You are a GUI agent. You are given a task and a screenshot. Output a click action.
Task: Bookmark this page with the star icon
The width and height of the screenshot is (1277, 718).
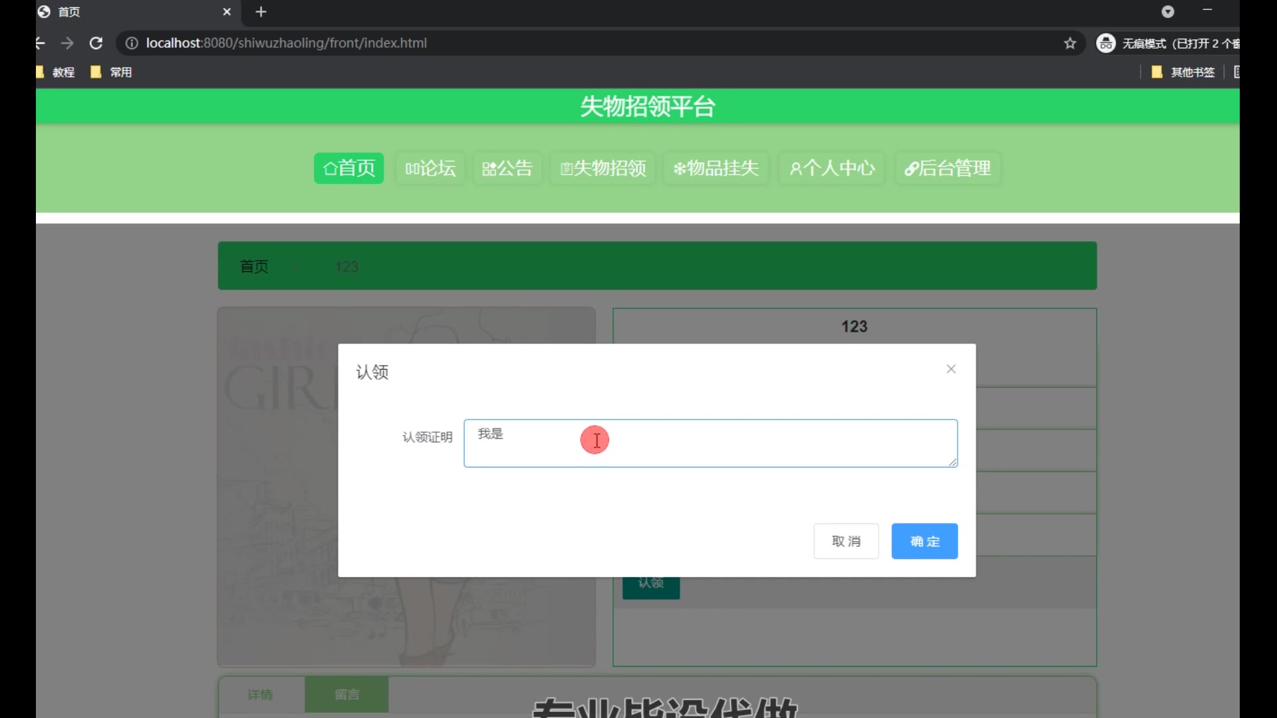tap(1069, 43)
